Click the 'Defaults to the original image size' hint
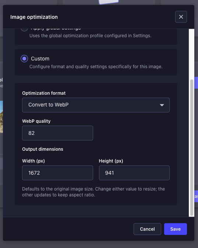 coord(93,192)
